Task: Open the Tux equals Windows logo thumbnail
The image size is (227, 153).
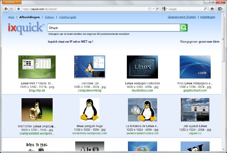Action: (x=90, y=146)
